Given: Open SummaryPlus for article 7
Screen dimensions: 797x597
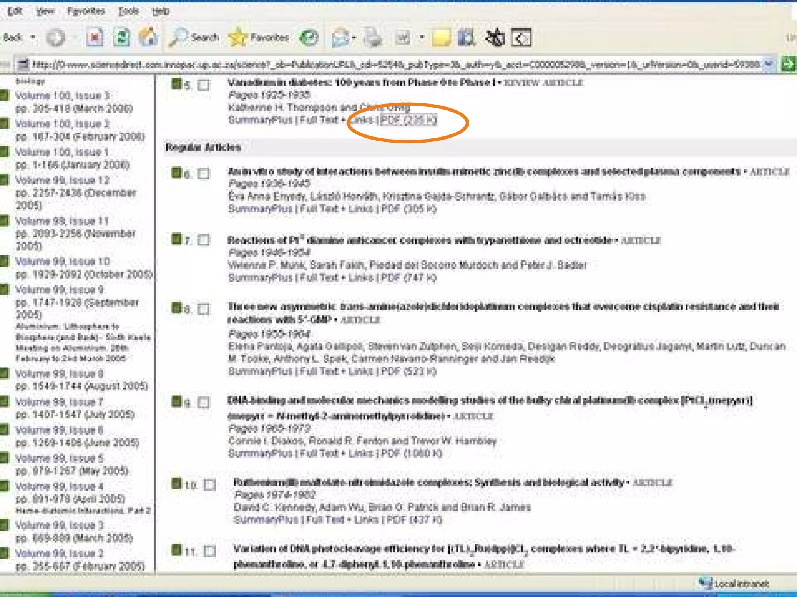Looking at the screenshot, I should [260, 278].
